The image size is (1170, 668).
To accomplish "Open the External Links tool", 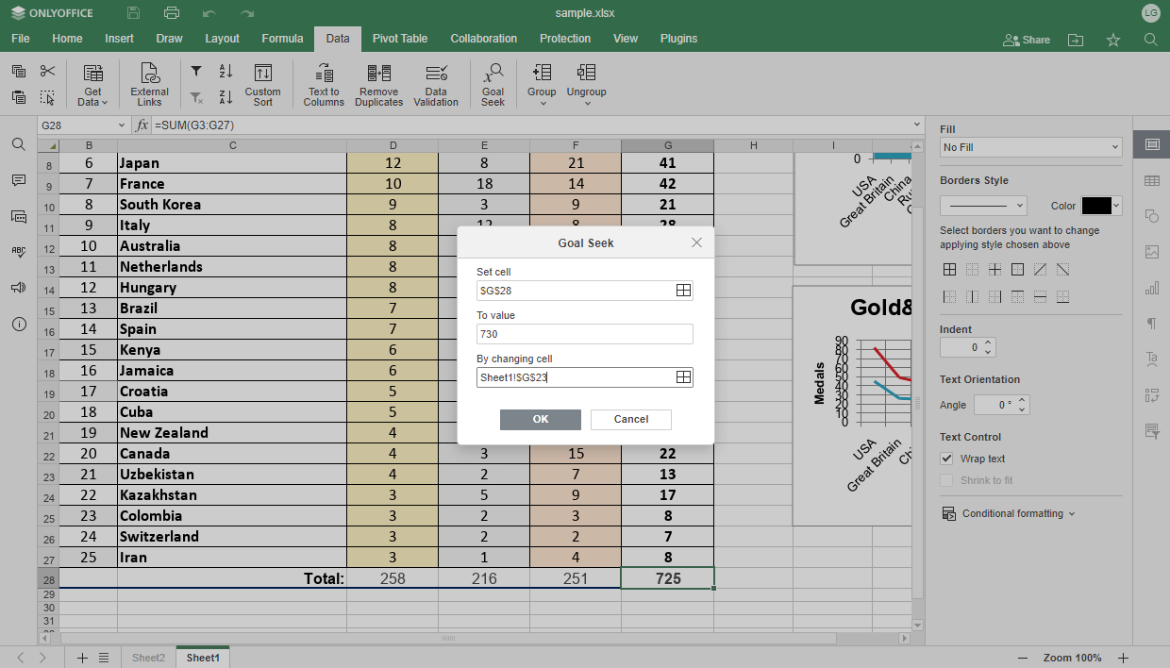I will [148, 83].
